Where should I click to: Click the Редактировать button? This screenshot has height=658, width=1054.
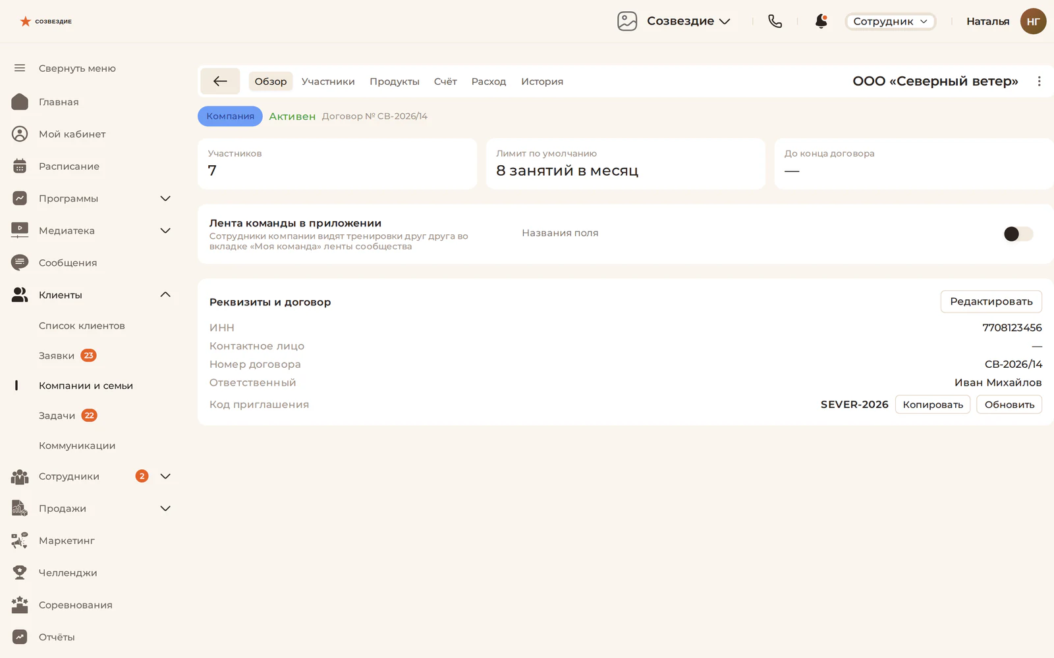[991, 301]
